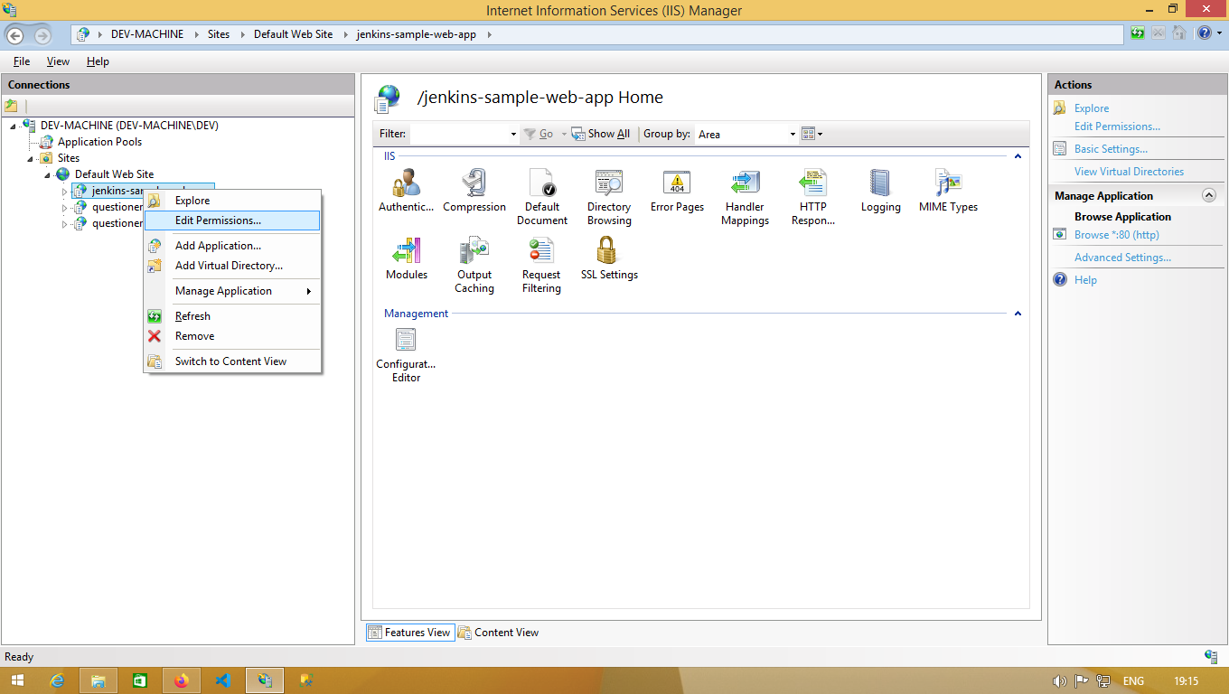Click View Virtual Directories link
This screenshot has width=1229, height=694.
(1129, 172)
